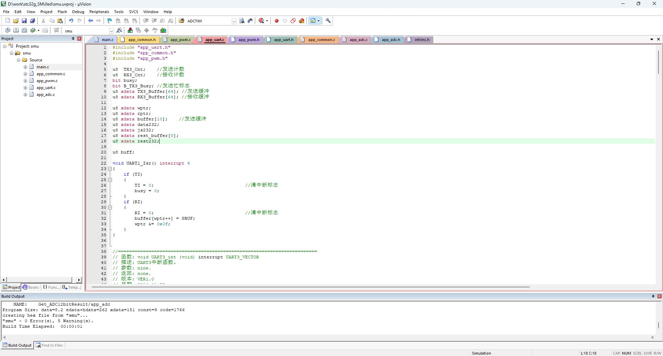This screenshot has width=663, height=356.
Task: Show the Books panel tab
Action: coord(31,287)
